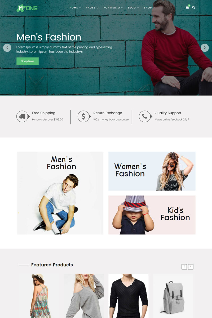Open the Shop menu item
This screenshot has height=318, width=212.
pyautogui.click(x=149, y=8)
